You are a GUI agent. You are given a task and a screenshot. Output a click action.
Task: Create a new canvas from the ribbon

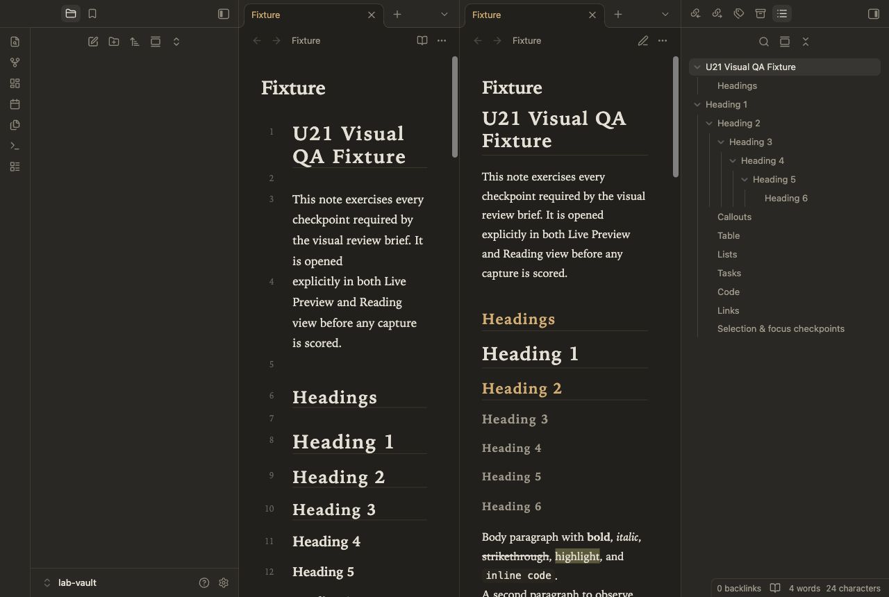(15, 83)
